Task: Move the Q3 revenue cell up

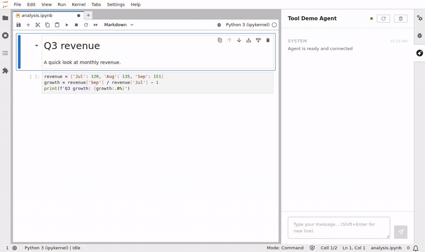Action: pyautogui.click(x=229, y=40)
